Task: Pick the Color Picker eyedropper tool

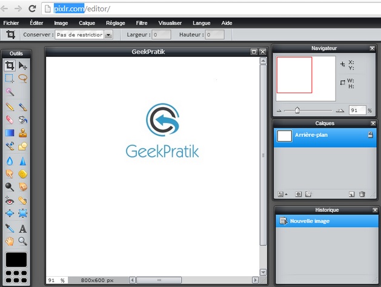Action: [x=10, y=228]
